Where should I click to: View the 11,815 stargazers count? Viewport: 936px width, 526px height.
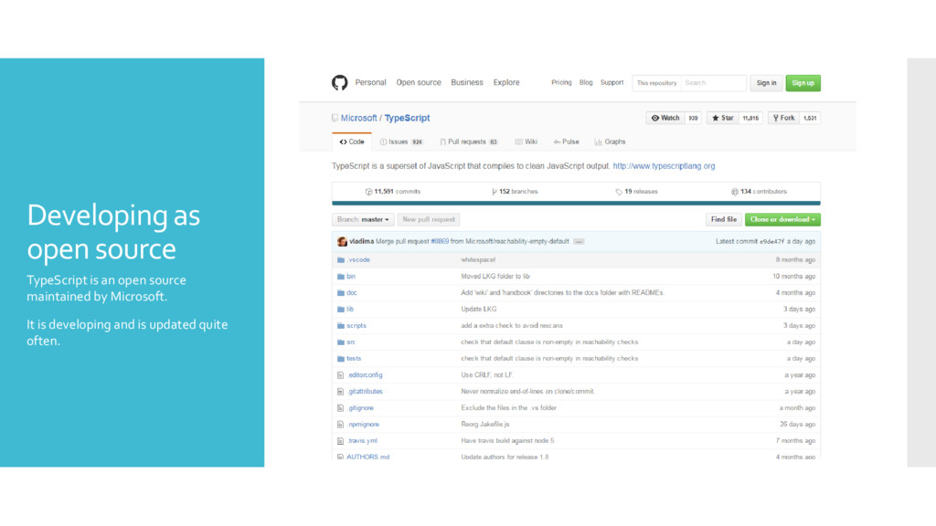coord(750,118)
